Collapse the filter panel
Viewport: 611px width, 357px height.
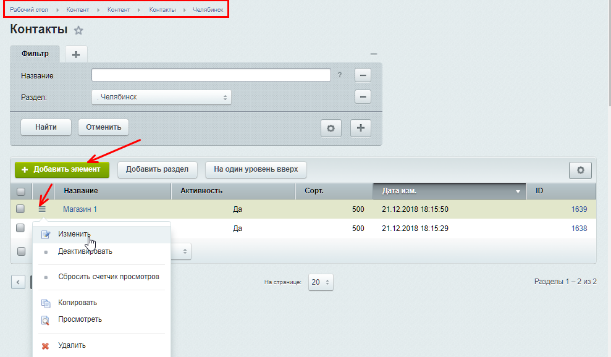pos(373,54)
